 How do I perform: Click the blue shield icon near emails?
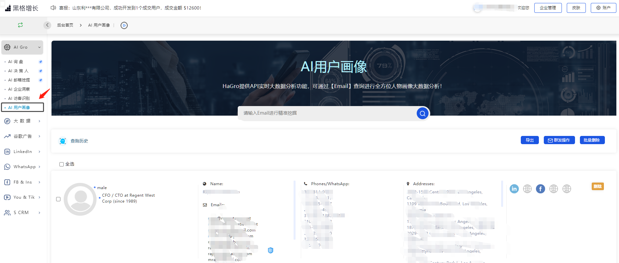pyautogui.click(x=270, y=250)
